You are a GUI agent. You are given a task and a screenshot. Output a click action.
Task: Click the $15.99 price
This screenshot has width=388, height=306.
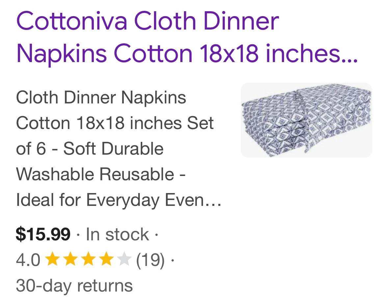coord(43,235)
